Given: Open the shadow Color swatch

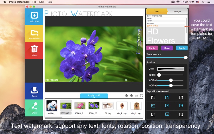Looking at the screenshot, I should coord(171,69).
